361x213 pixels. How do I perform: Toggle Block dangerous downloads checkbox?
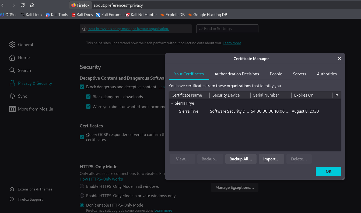[x=88, y=97]
